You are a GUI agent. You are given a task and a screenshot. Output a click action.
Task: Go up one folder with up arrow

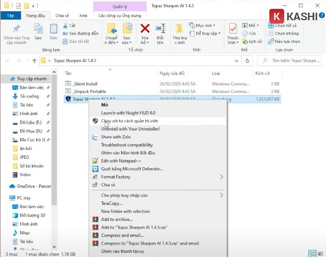tap(34, 61)
